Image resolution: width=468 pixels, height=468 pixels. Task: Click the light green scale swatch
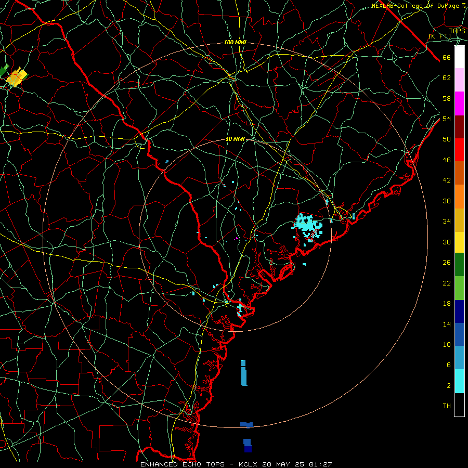point(459,288)
